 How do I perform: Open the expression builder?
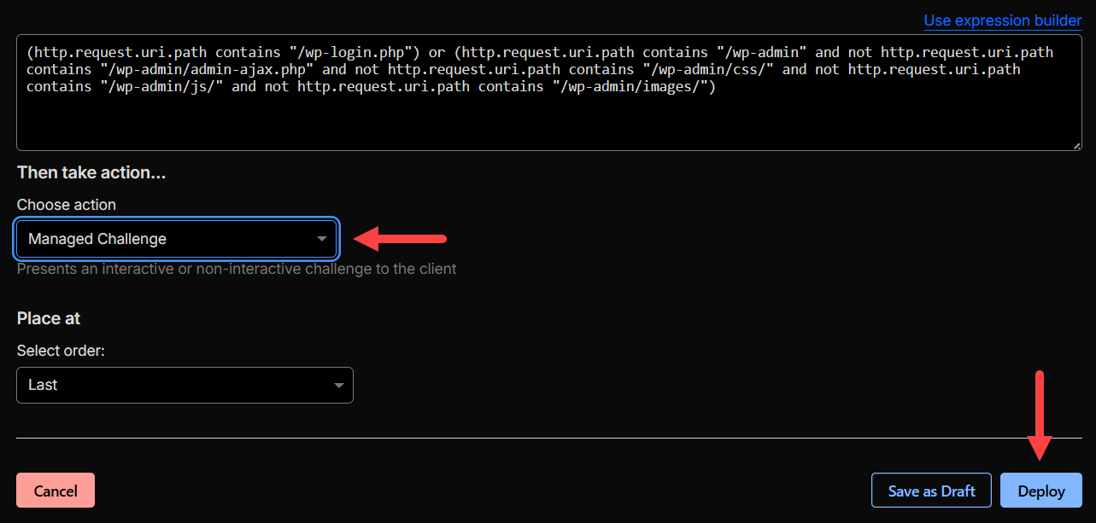(1002, 20)
